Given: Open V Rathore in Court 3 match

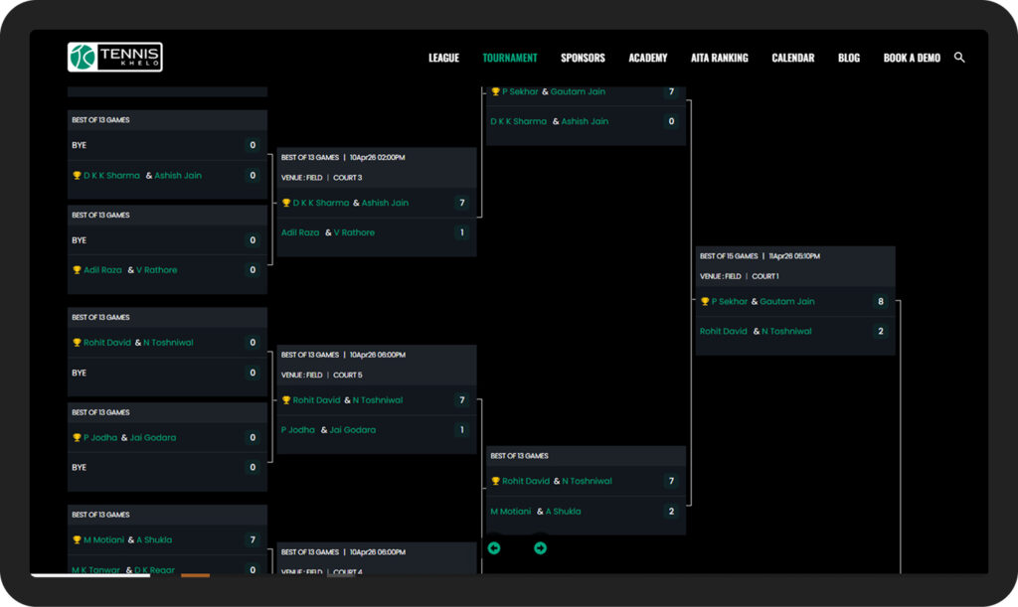Looking at the screenshot, I should pos(354,232).
